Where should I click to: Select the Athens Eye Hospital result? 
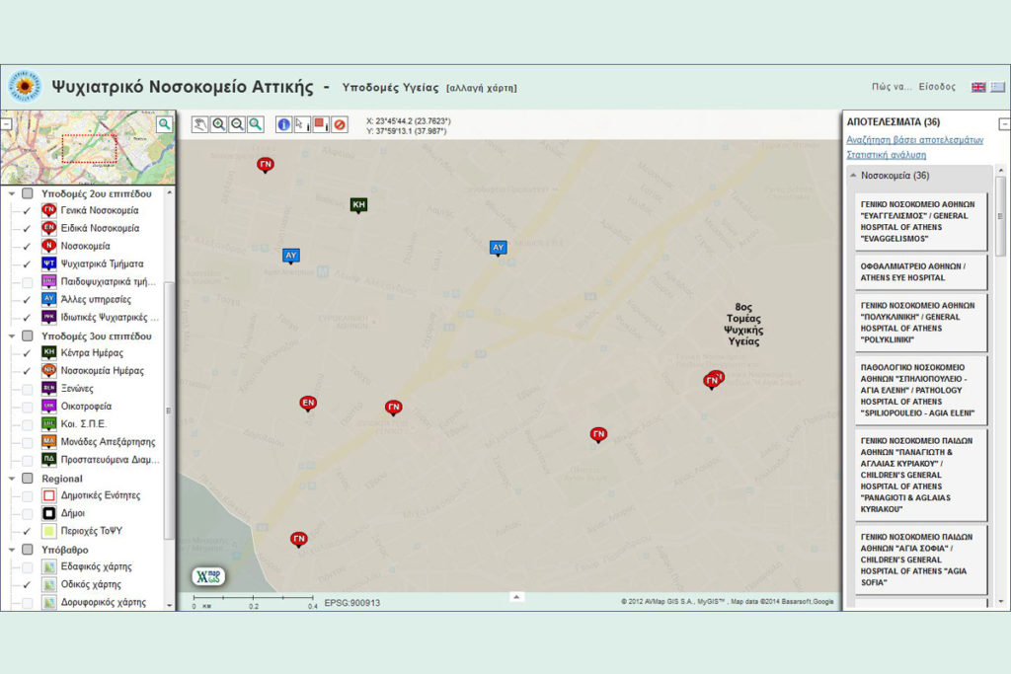point(918,272)
